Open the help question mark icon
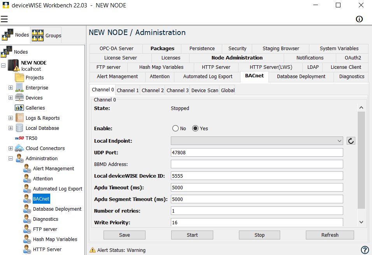Screen dimensions: 372x255 coord(365,250)
